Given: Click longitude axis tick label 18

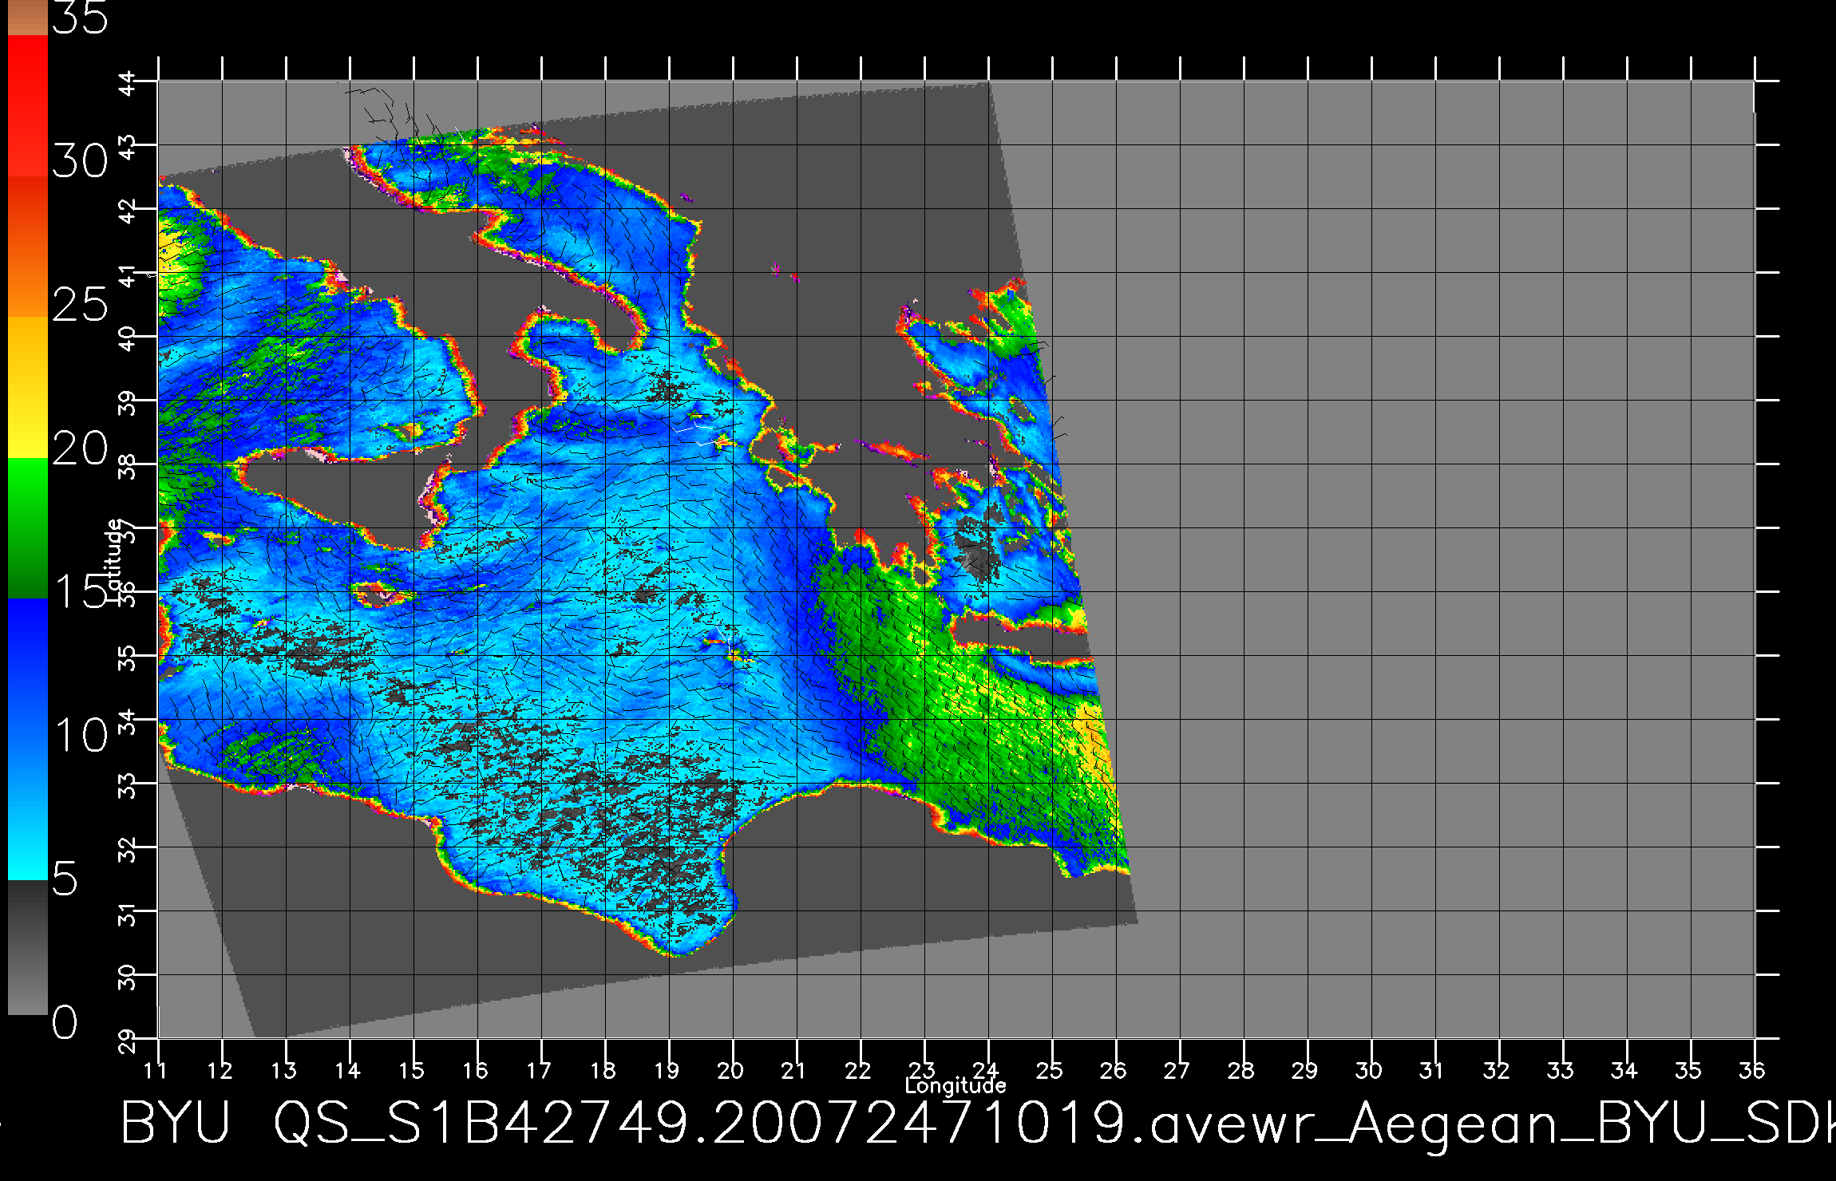Looking at the screenshot, I should pos(603,1070).
